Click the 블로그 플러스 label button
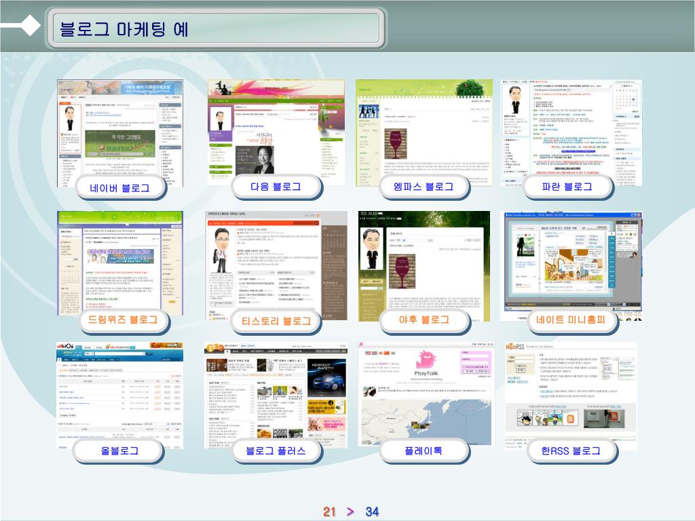 pos(276,451)
